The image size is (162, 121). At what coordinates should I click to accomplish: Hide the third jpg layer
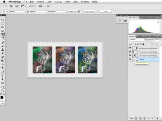(130, 55)
